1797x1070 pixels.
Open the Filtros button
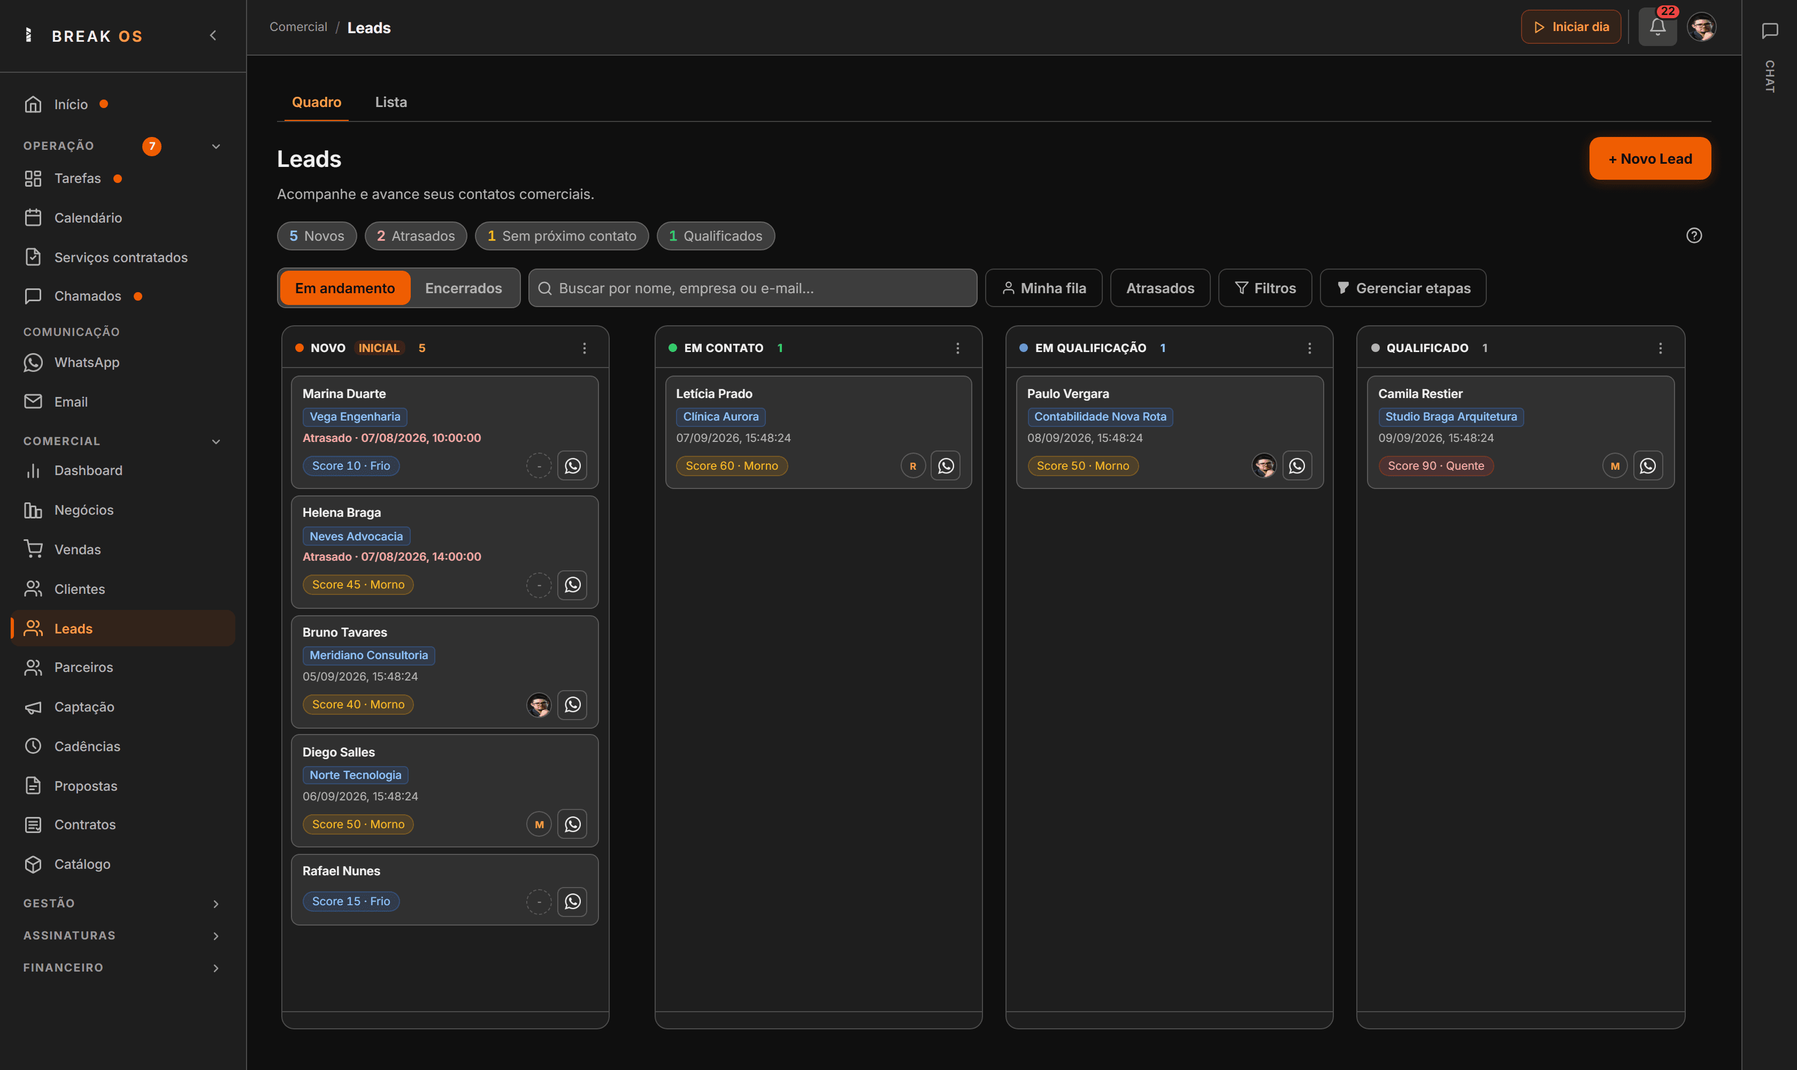tap(1265, 288)
